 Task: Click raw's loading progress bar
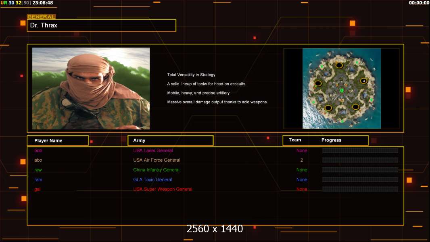(360, 170)
